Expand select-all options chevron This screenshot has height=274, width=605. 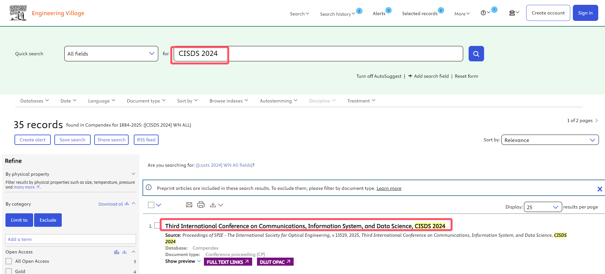pos(159,205)
